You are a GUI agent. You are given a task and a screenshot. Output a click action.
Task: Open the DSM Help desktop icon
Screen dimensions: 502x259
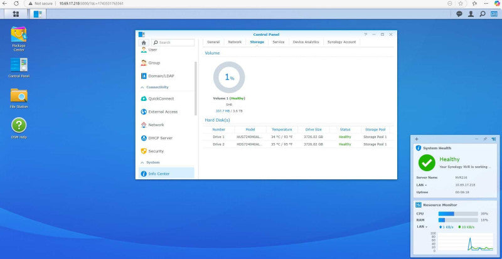click(x=19, y=128)
